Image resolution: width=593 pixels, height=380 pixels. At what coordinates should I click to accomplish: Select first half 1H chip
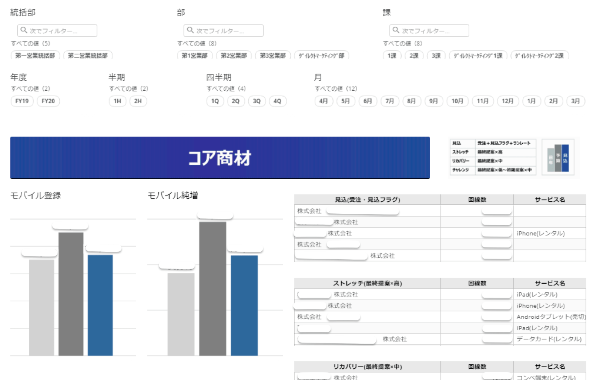pyautogui.click(x=117, y=101)
